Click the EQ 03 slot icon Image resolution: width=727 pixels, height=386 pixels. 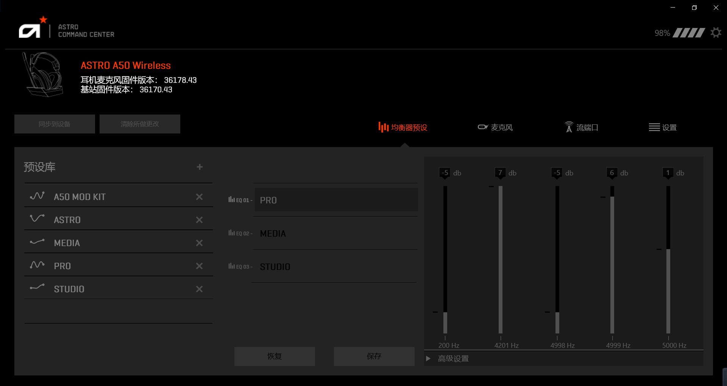[x=231, y=266]
